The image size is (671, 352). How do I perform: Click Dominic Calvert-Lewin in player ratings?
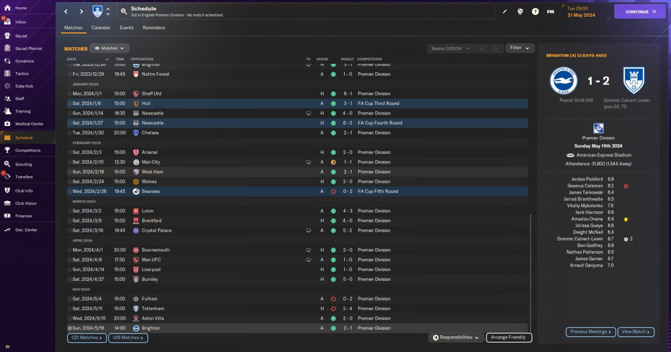(x=580, y=239)
